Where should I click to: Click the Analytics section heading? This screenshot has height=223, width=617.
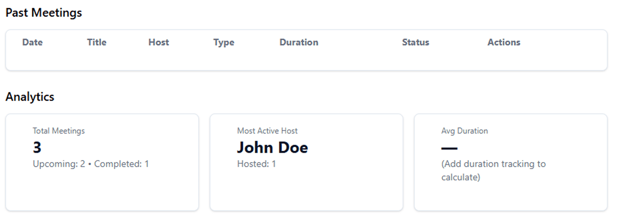(30, 97)
